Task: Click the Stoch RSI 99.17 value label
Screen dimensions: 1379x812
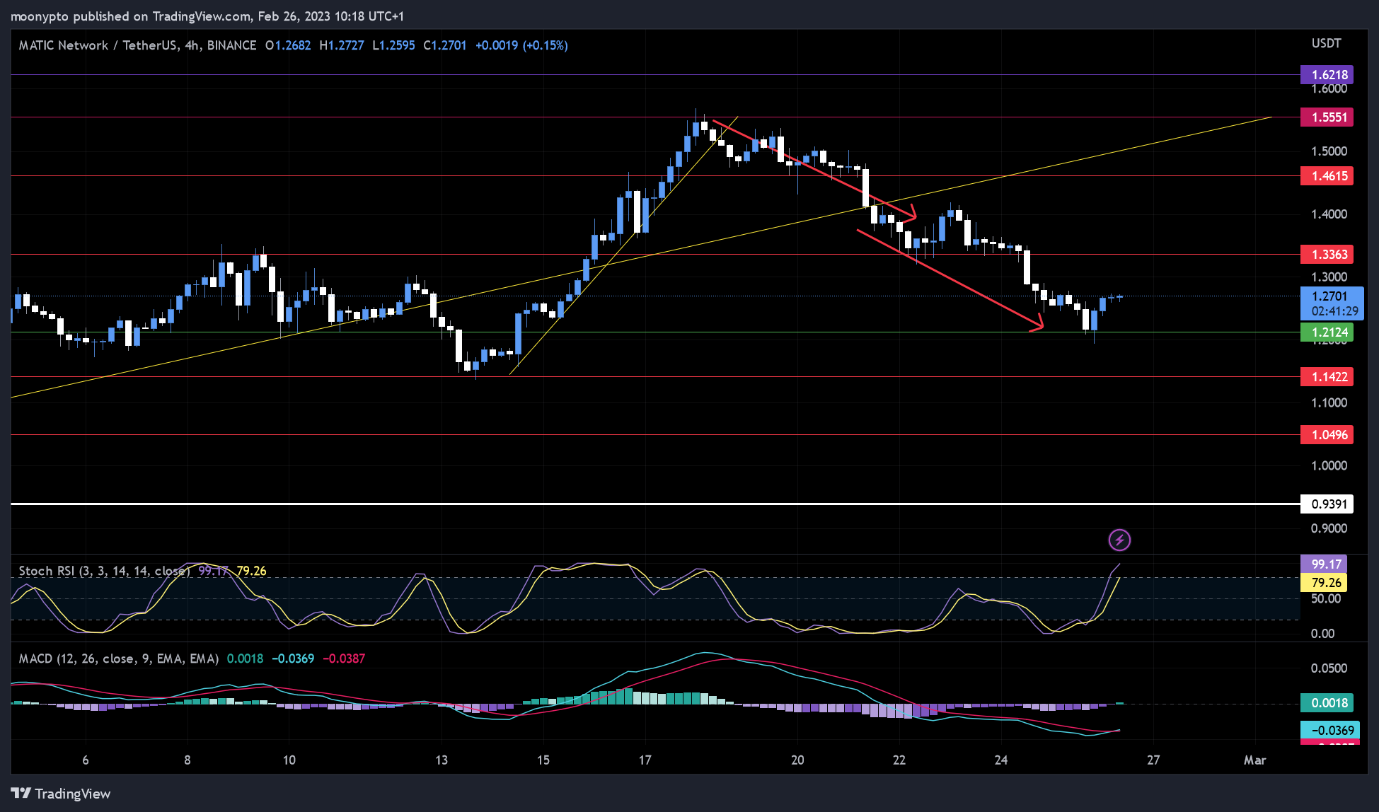Action: [x=1323, y=564]
